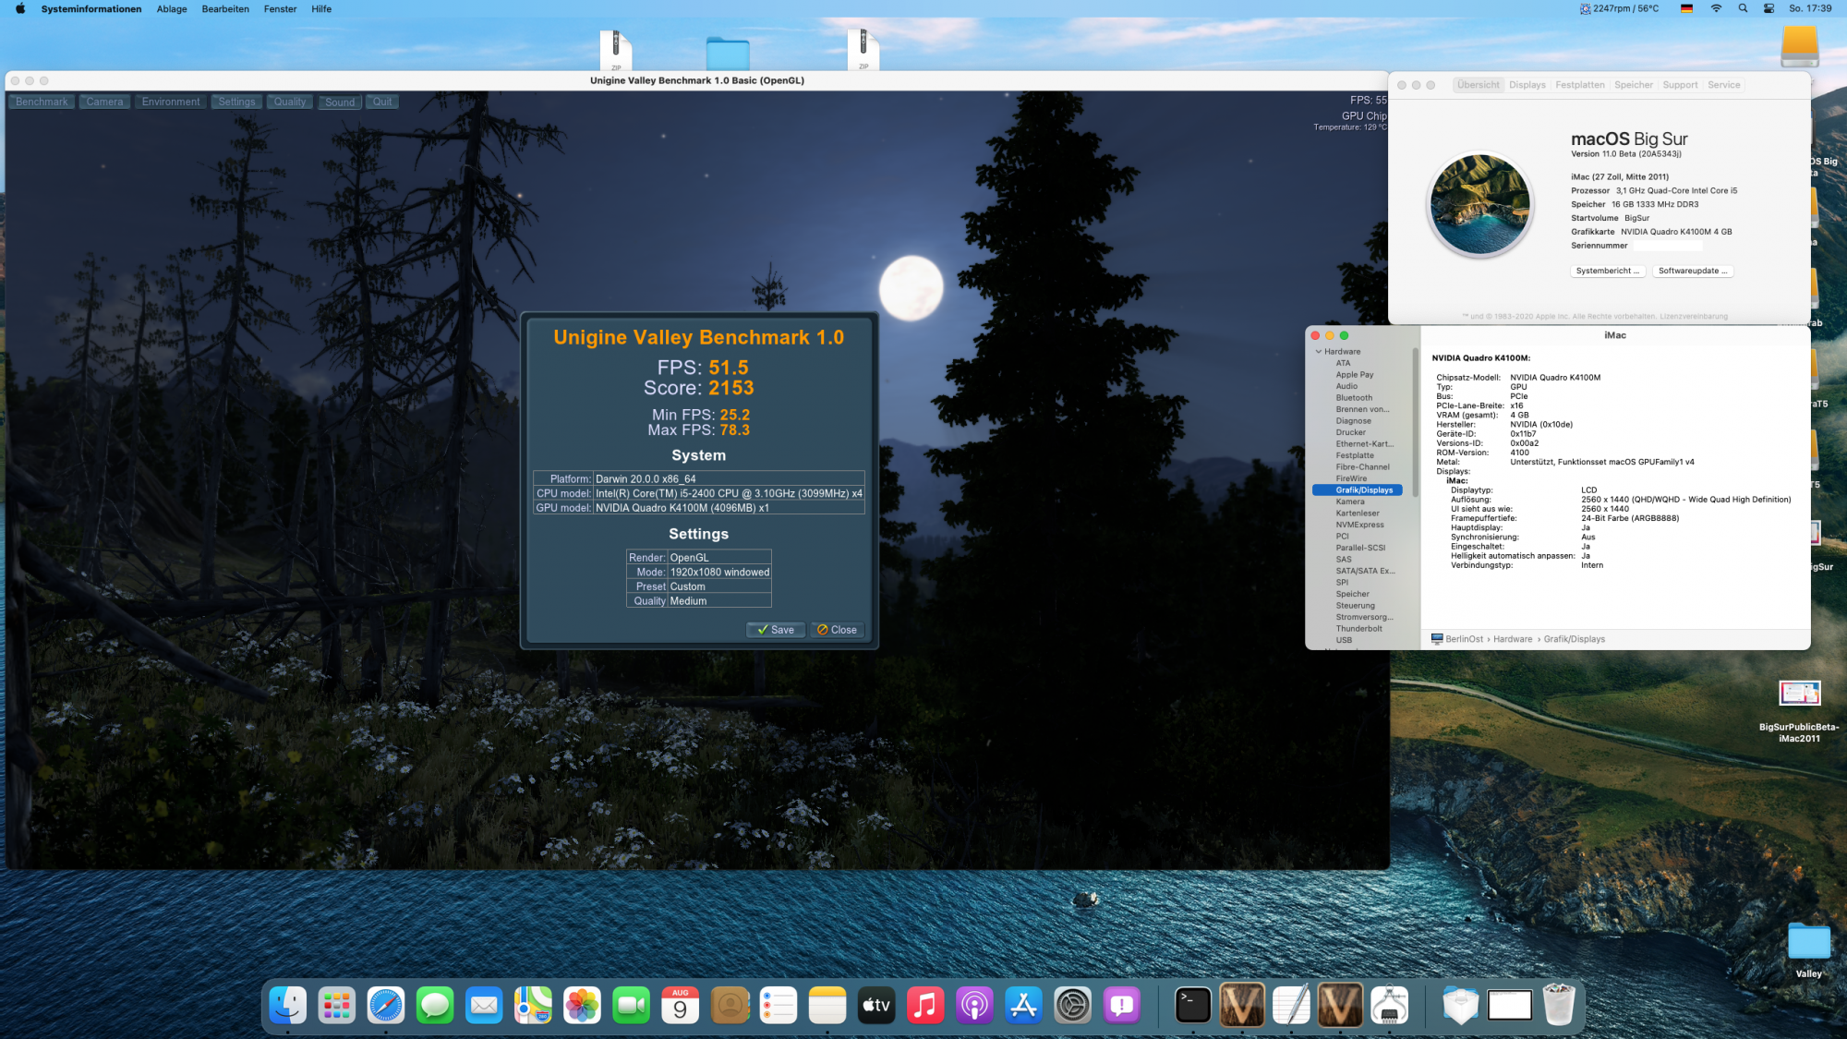Launch Terminal from the dock
The height and width of the screenshot is (1039, 1847).
1192,1005
